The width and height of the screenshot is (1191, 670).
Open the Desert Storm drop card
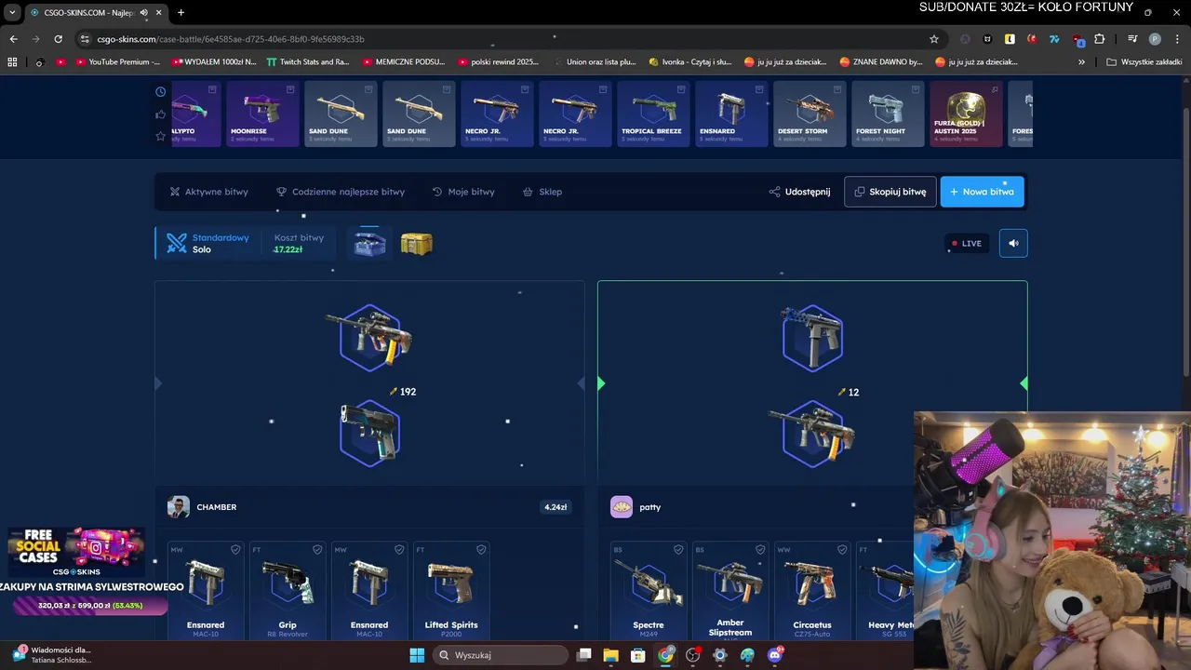coord(810,114)
